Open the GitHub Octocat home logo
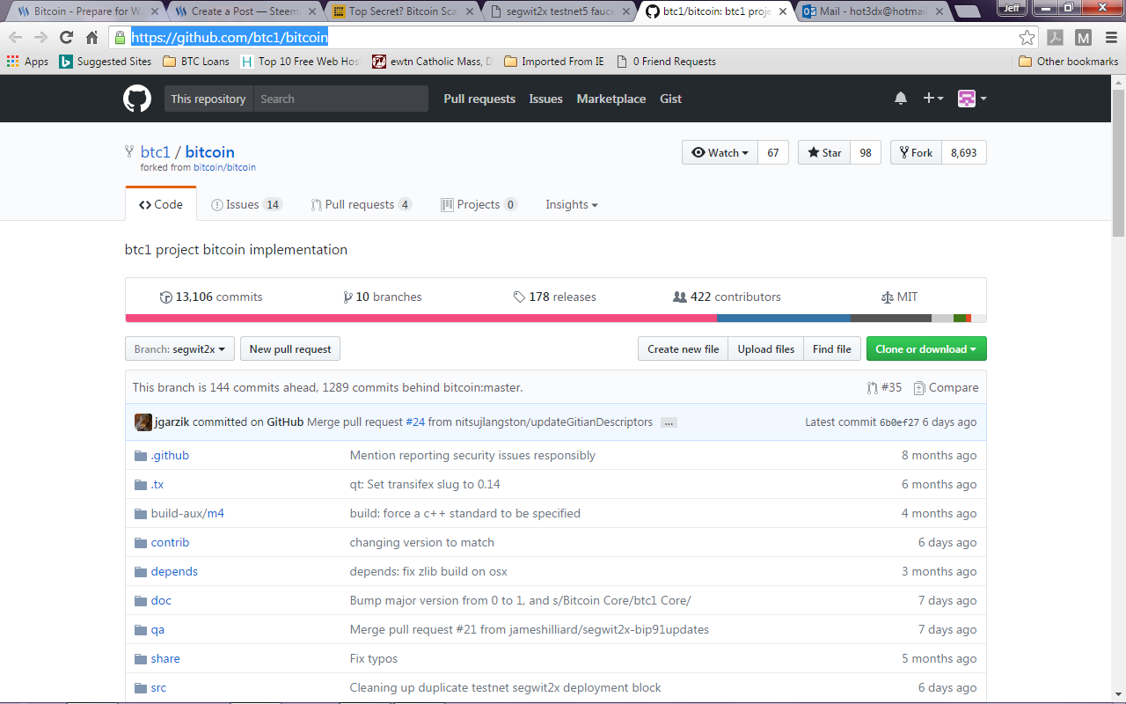 pyautogui.click(x=137, y=99)
